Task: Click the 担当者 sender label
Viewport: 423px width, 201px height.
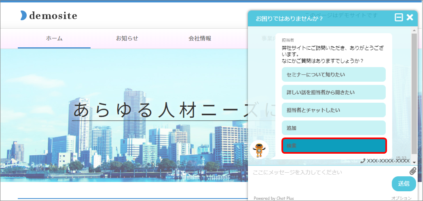Action: 288,40
